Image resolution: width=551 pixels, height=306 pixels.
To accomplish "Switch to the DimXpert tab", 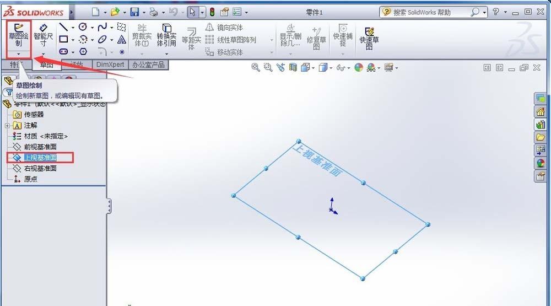I will tap(110, 65).
